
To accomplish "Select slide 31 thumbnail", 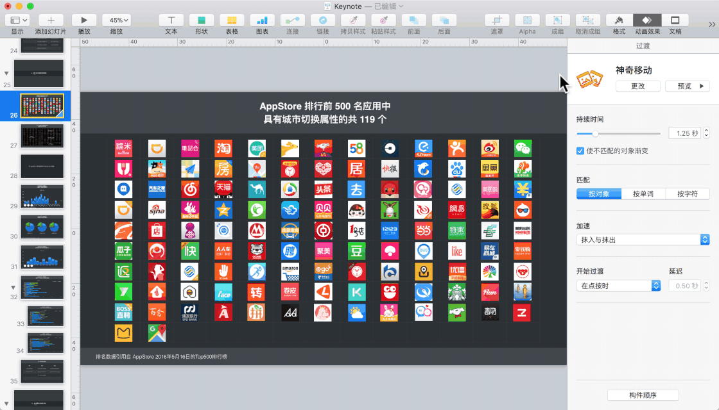I will [42, 257].
